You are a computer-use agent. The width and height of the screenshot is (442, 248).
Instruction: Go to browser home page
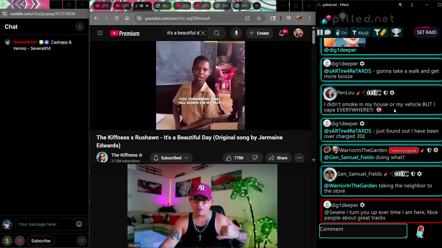coord(127,18)
